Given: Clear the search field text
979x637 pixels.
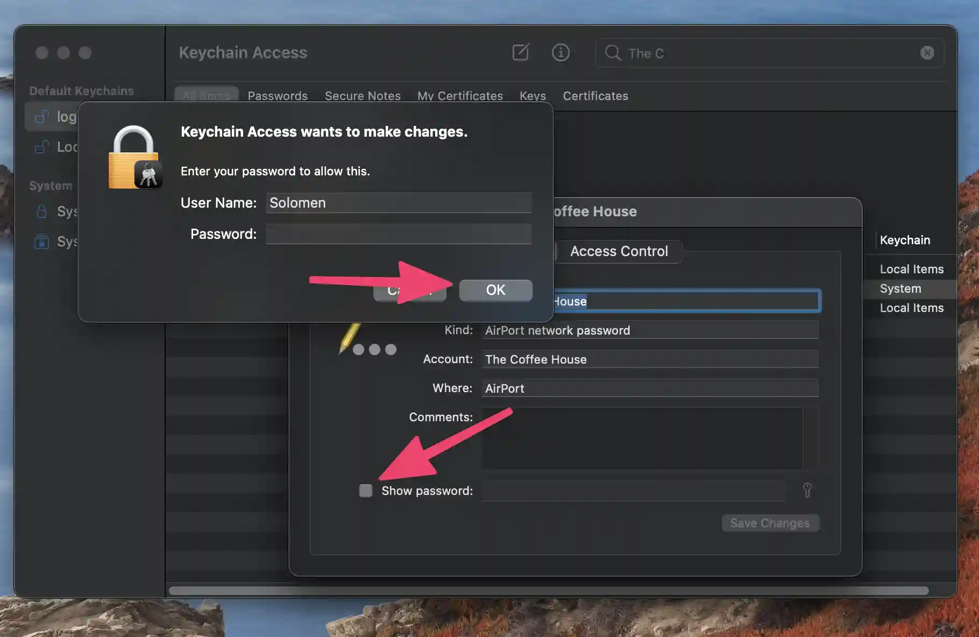Looking at the screenshot, I should click(x=927, y=53).
